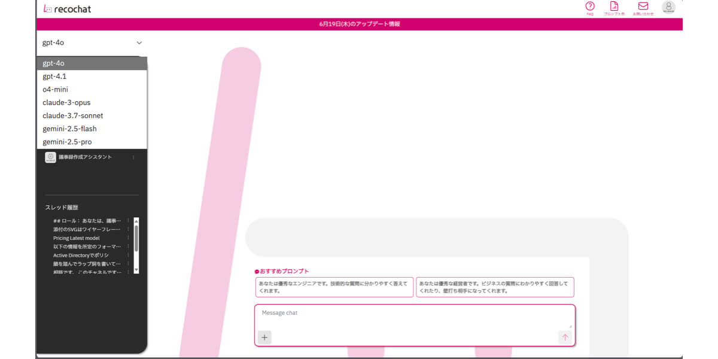The height and width of the screenshot is (359, 718).
Task: Click the recochat logo
Action: [x=67, y=9]
